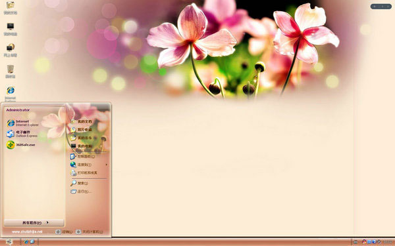The image size is (395, 246).
Task: Launch 360Safe.exe from Start menu
Action: (21, 145)
